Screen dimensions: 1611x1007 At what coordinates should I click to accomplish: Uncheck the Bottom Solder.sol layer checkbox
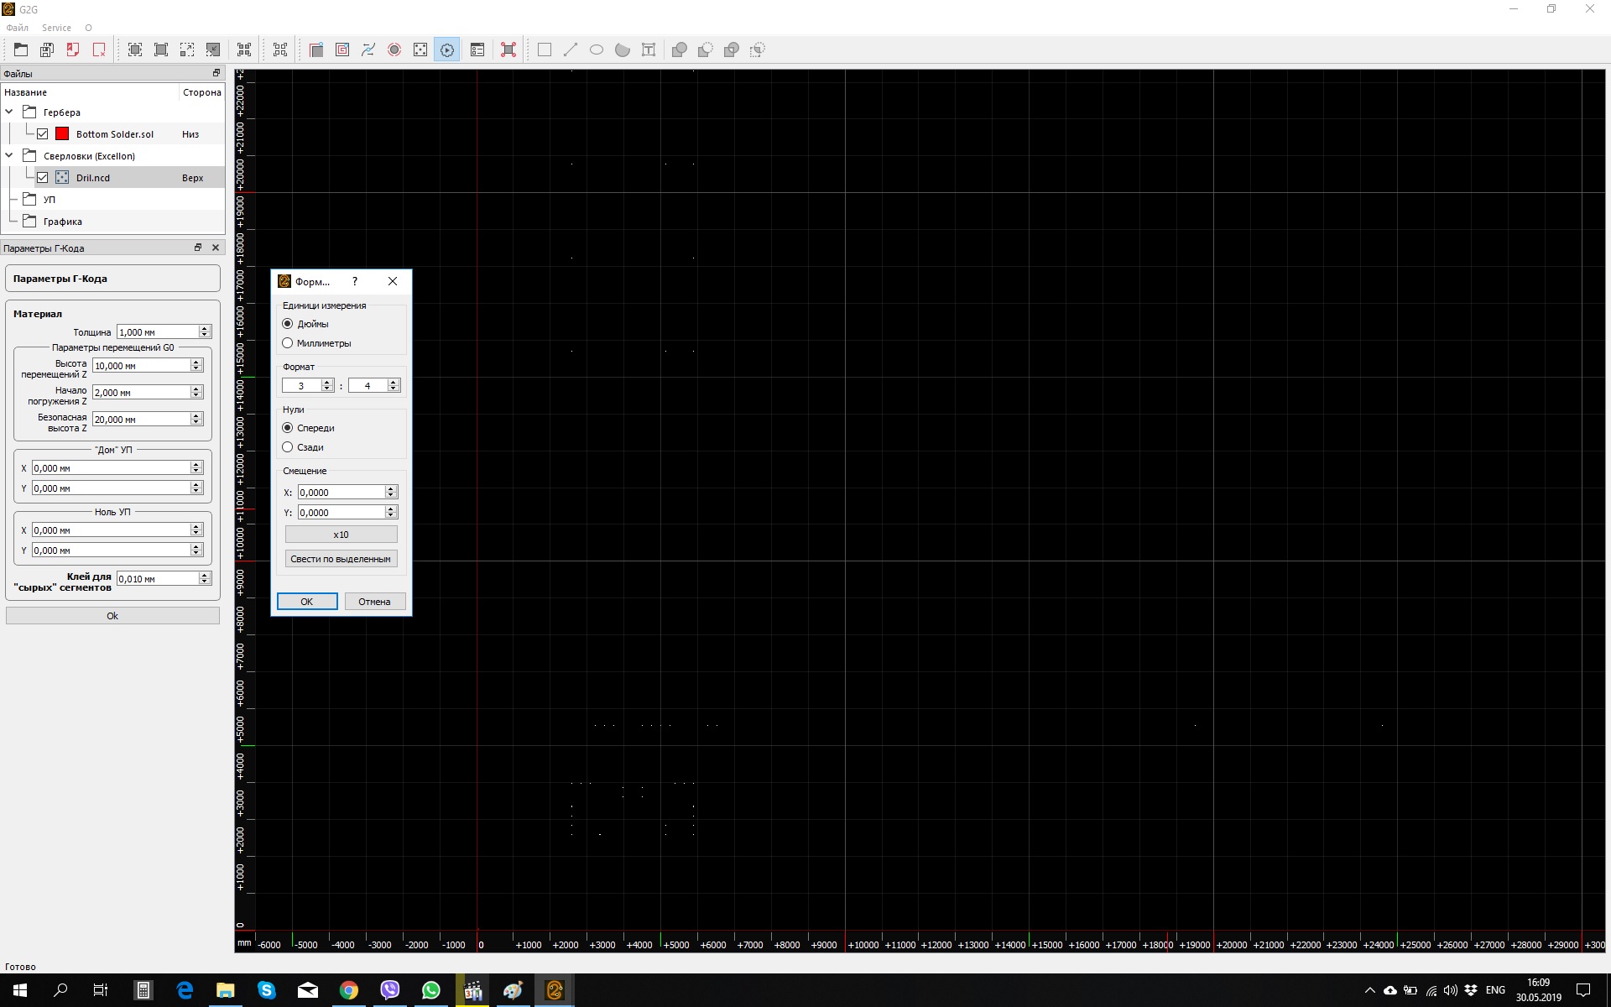coord(43,133)
